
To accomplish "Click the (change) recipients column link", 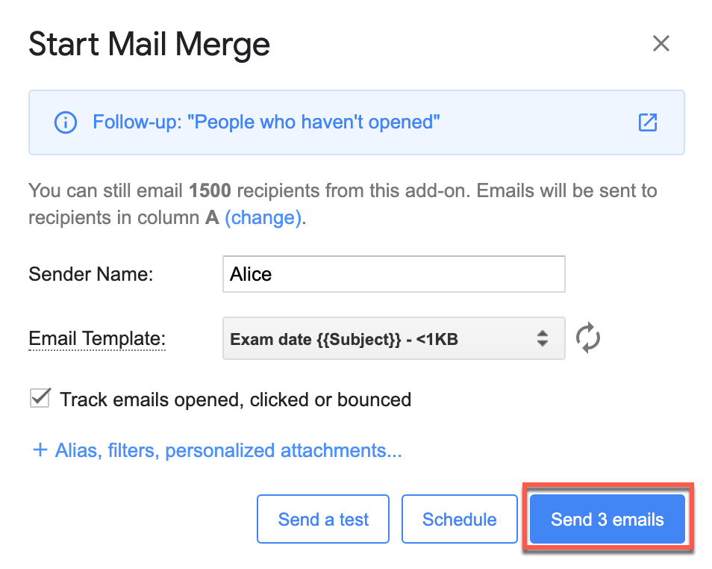I will tap(263, 218).
